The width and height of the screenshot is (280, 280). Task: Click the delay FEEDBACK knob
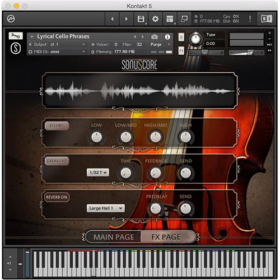pyautogui.click(x=155, y=173)
